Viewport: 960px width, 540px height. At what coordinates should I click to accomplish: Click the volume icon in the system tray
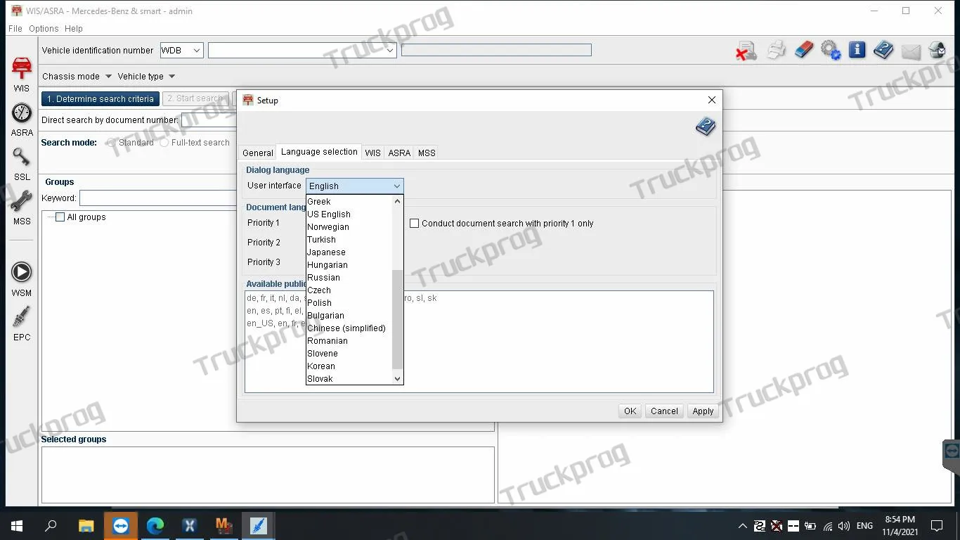(x=844, y=526)
